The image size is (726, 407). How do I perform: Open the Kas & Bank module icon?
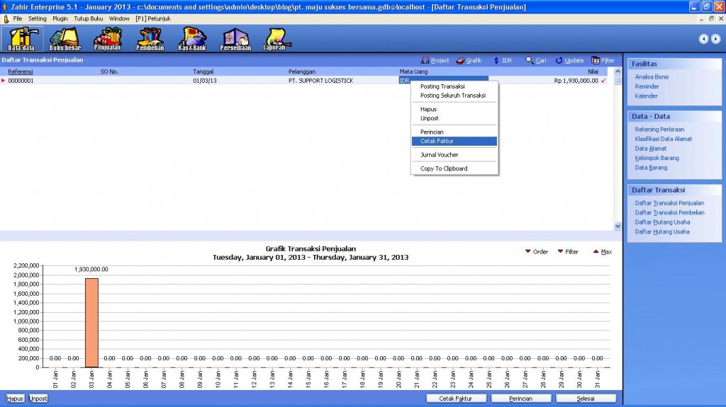pyautogui.click(x=191, y=38)
